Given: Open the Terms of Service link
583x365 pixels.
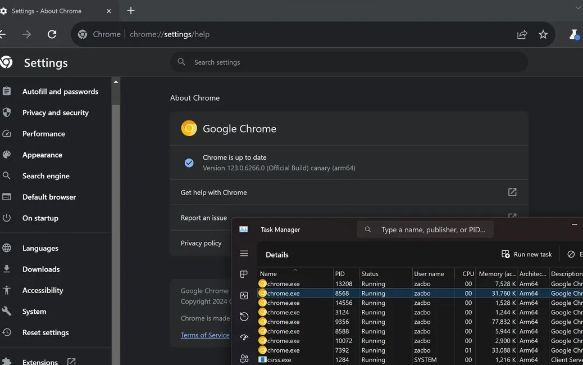Looking at the screenshot, I should click(x=205, y=335).
